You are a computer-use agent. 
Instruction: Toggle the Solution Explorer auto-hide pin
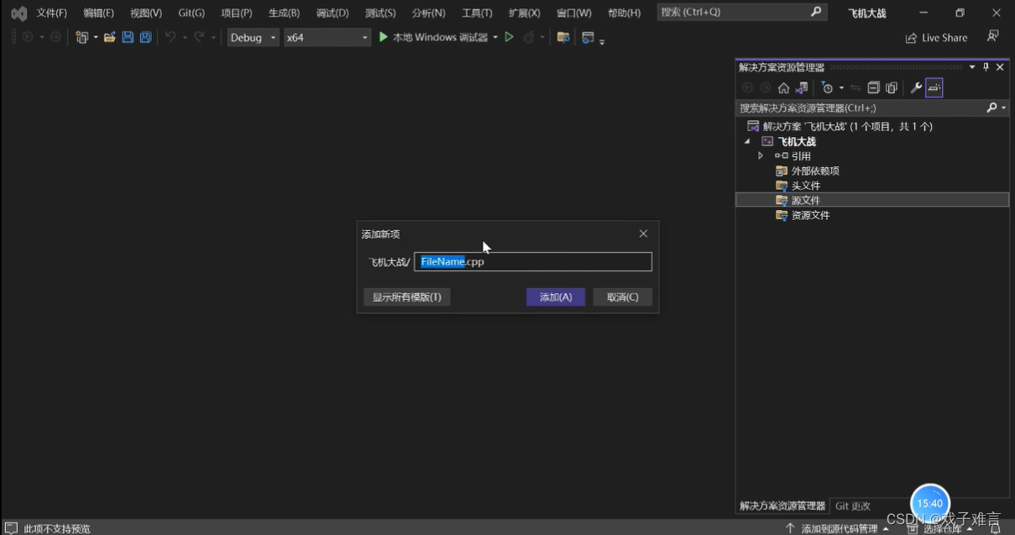[986, 67]
